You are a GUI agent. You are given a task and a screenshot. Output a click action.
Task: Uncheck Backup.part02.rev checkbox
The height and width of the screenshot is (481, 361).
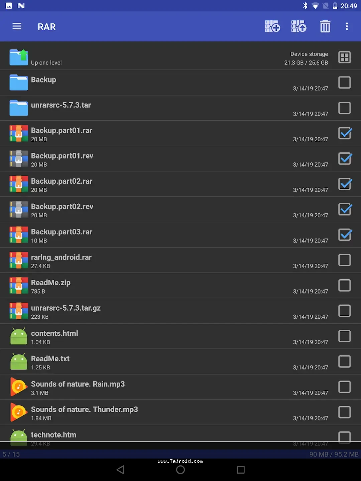point(345,209)
